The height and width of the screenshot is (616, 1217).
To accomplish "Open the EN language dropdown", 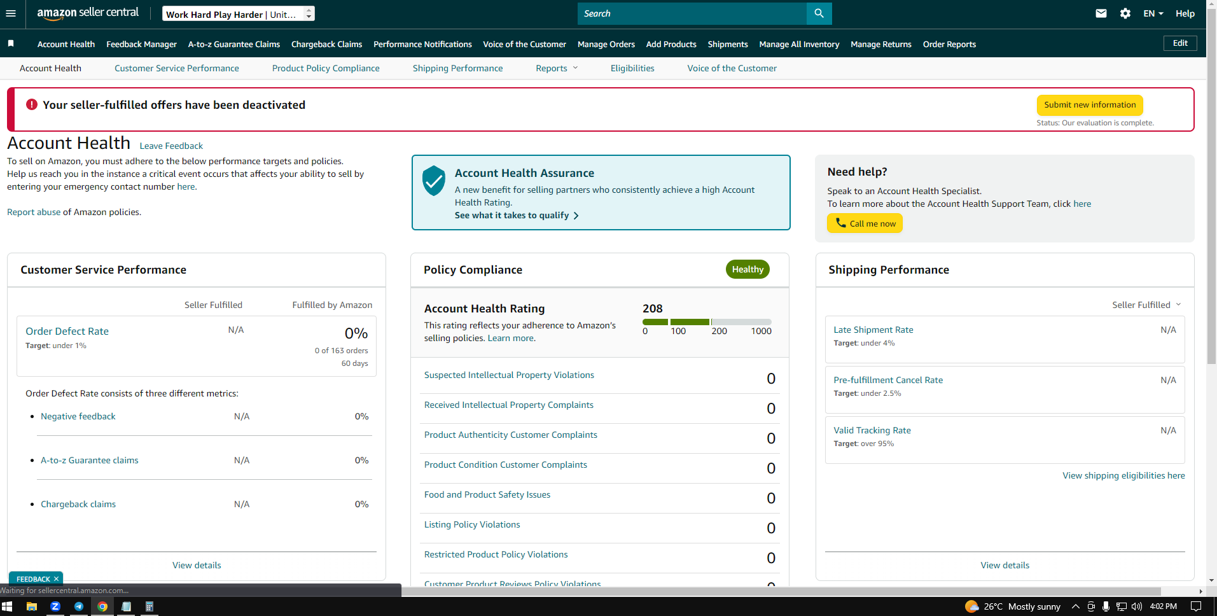I will coord(1153,13).
